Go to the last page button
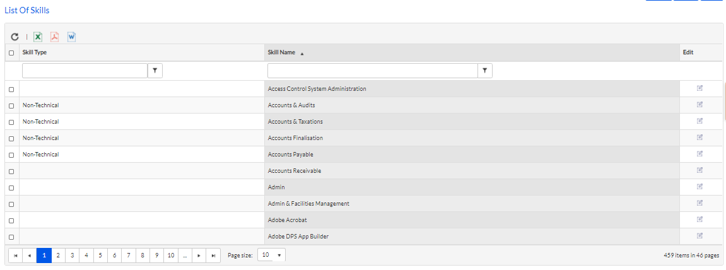This screenshot has height=270, width=726. point(213,255)
